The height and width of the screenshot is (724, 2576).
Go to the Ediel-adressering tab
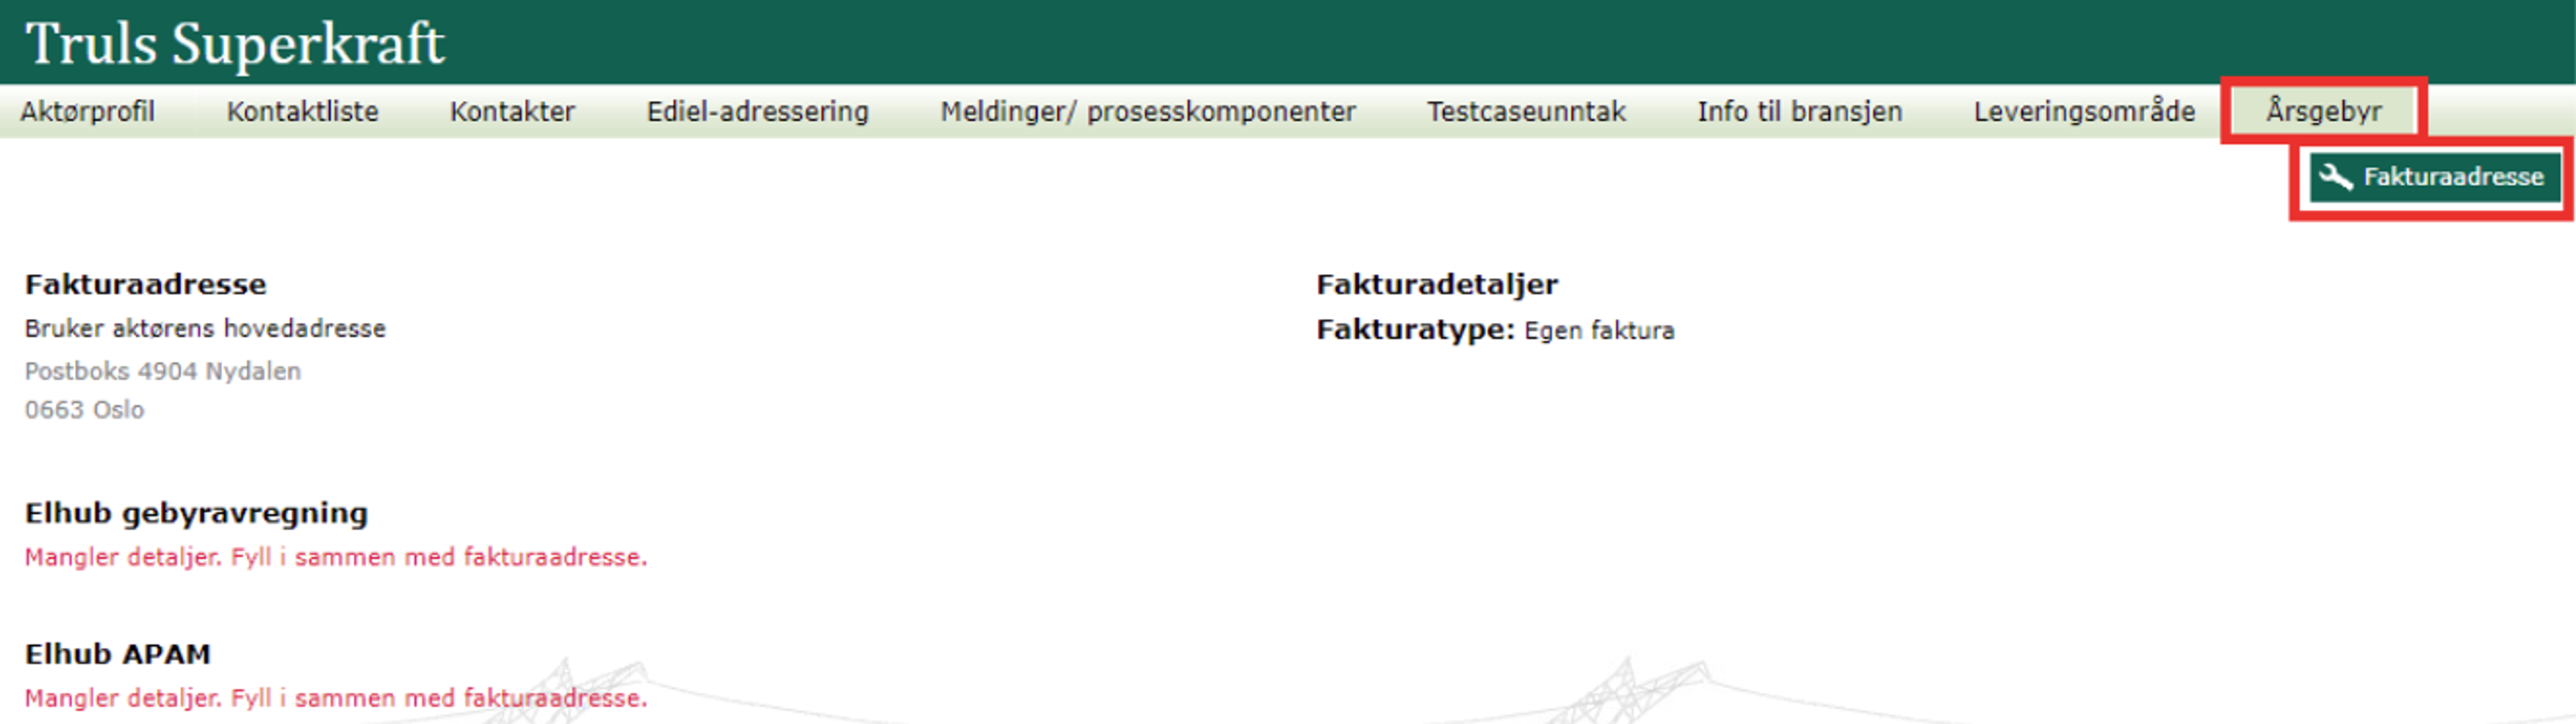(757, 111)
